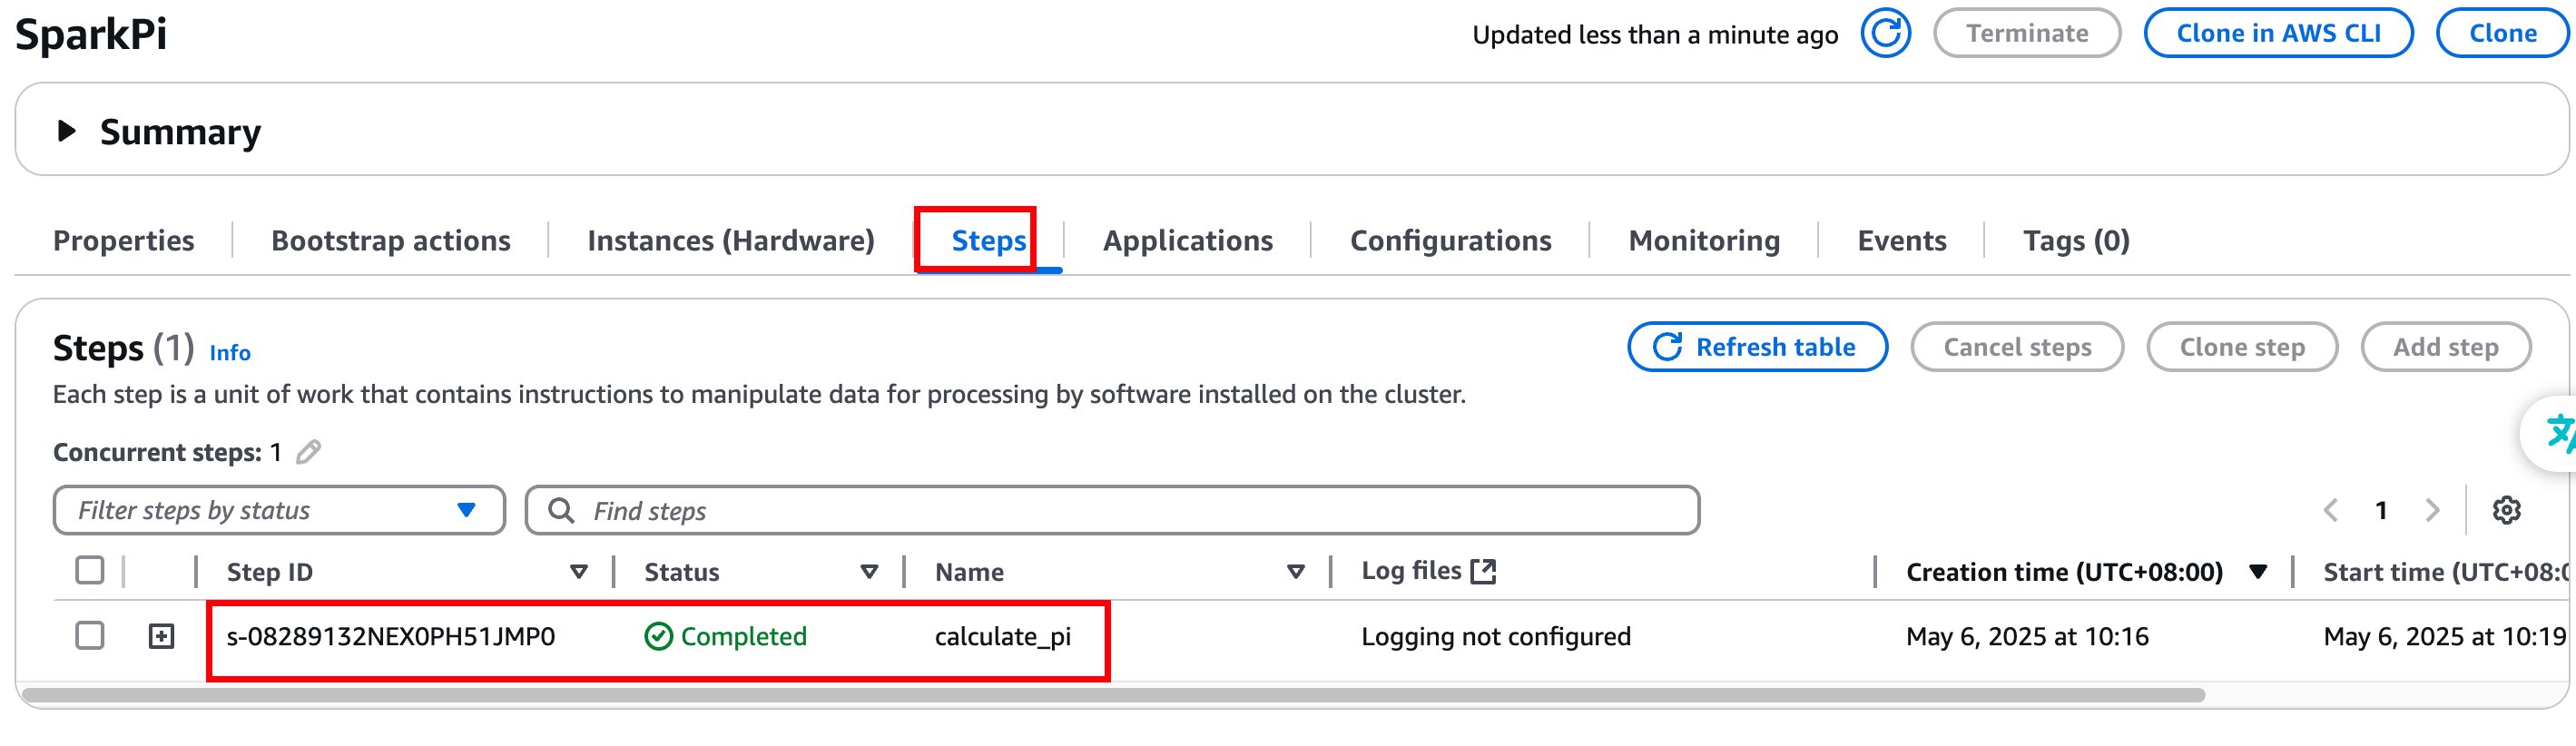This screenshot has width=2576, height=746.
Task: Go to next page of steps
Action: click(2432, 510)
